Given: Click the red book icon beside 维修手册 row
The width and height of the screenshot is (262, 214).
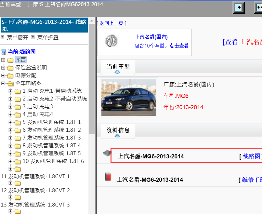Looking at the screenshot, I should [x=108, y=177].
